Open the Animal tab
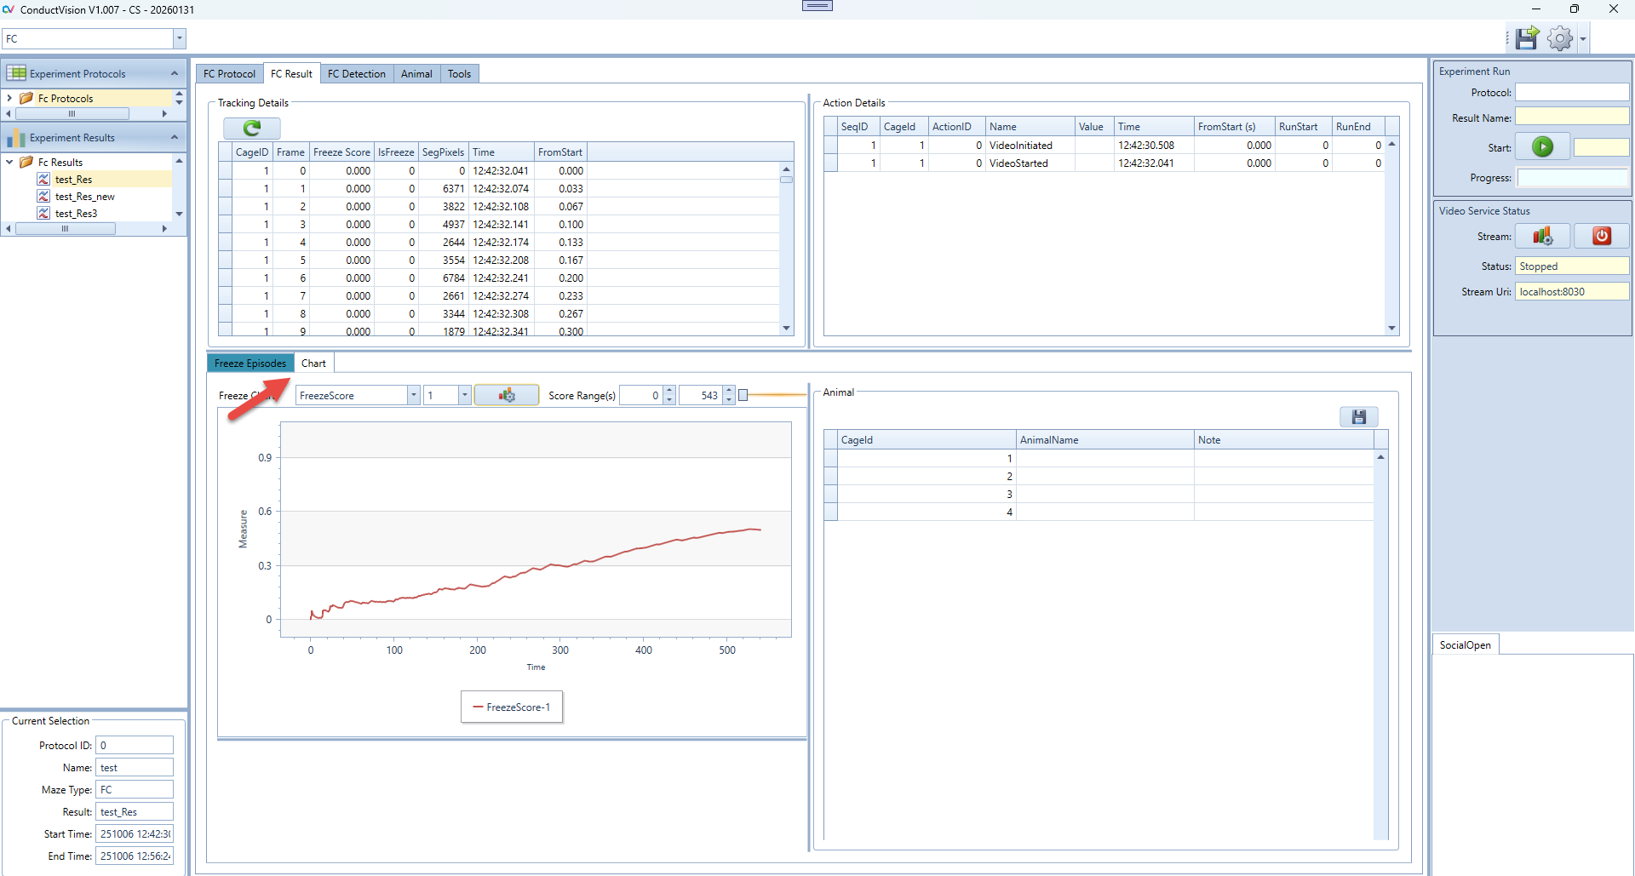The image size is (1635, 876). [x=416, y=74]
